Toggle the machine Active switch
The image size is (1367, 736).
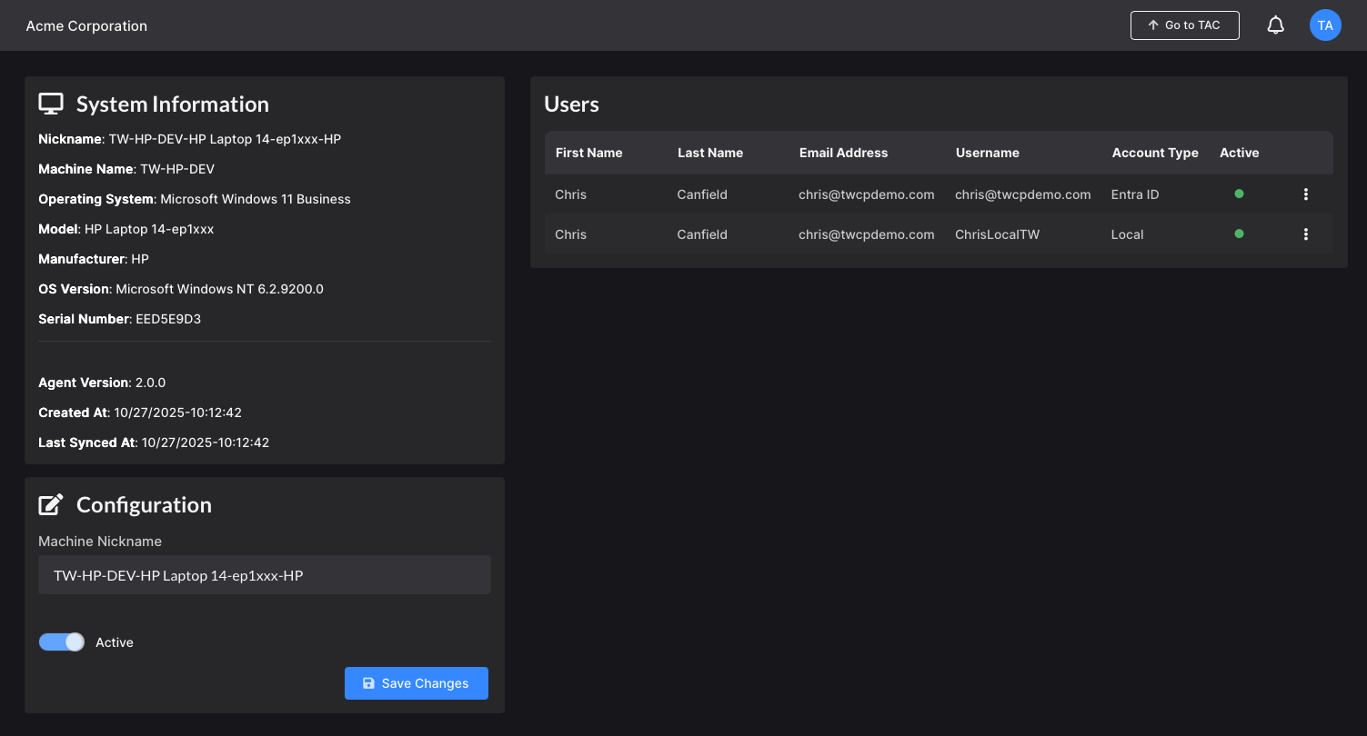coord(62,642)
